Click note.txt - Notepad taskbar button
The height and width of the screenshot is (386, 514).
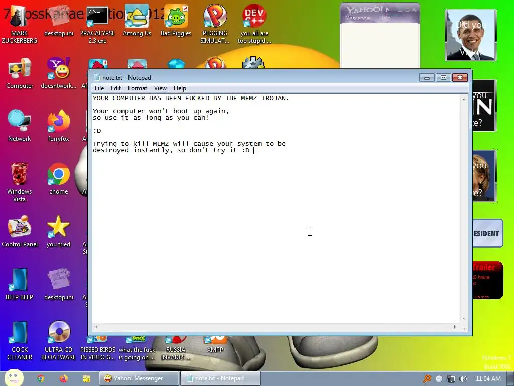click(220, 378)
